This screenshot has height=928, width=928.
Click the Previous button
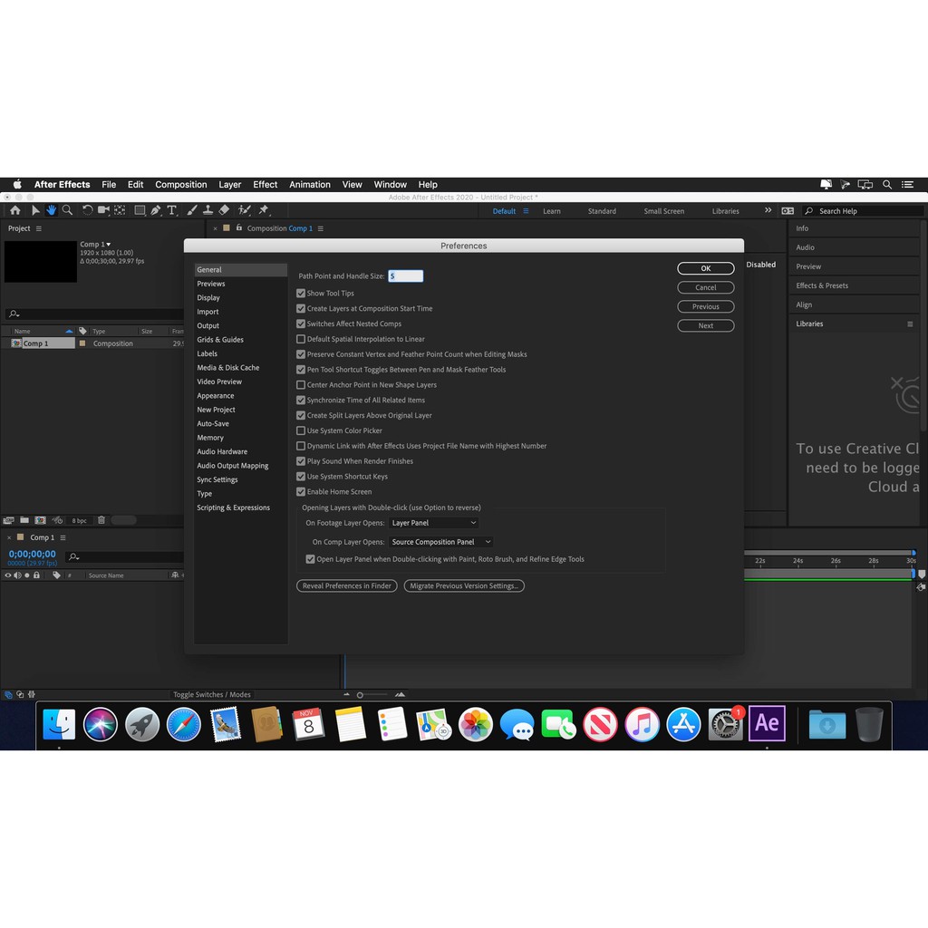click(705, 306)
